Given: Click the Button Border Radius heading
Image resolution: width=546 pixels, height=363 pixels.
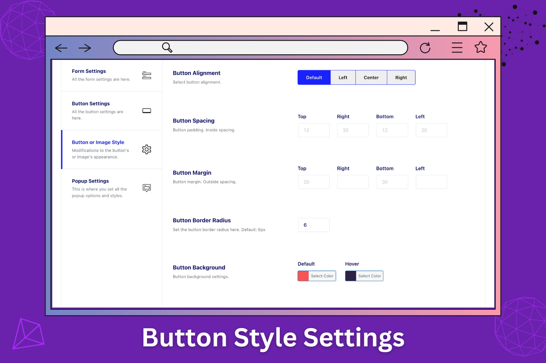Looking at the screenshot, I should point(202,221).
